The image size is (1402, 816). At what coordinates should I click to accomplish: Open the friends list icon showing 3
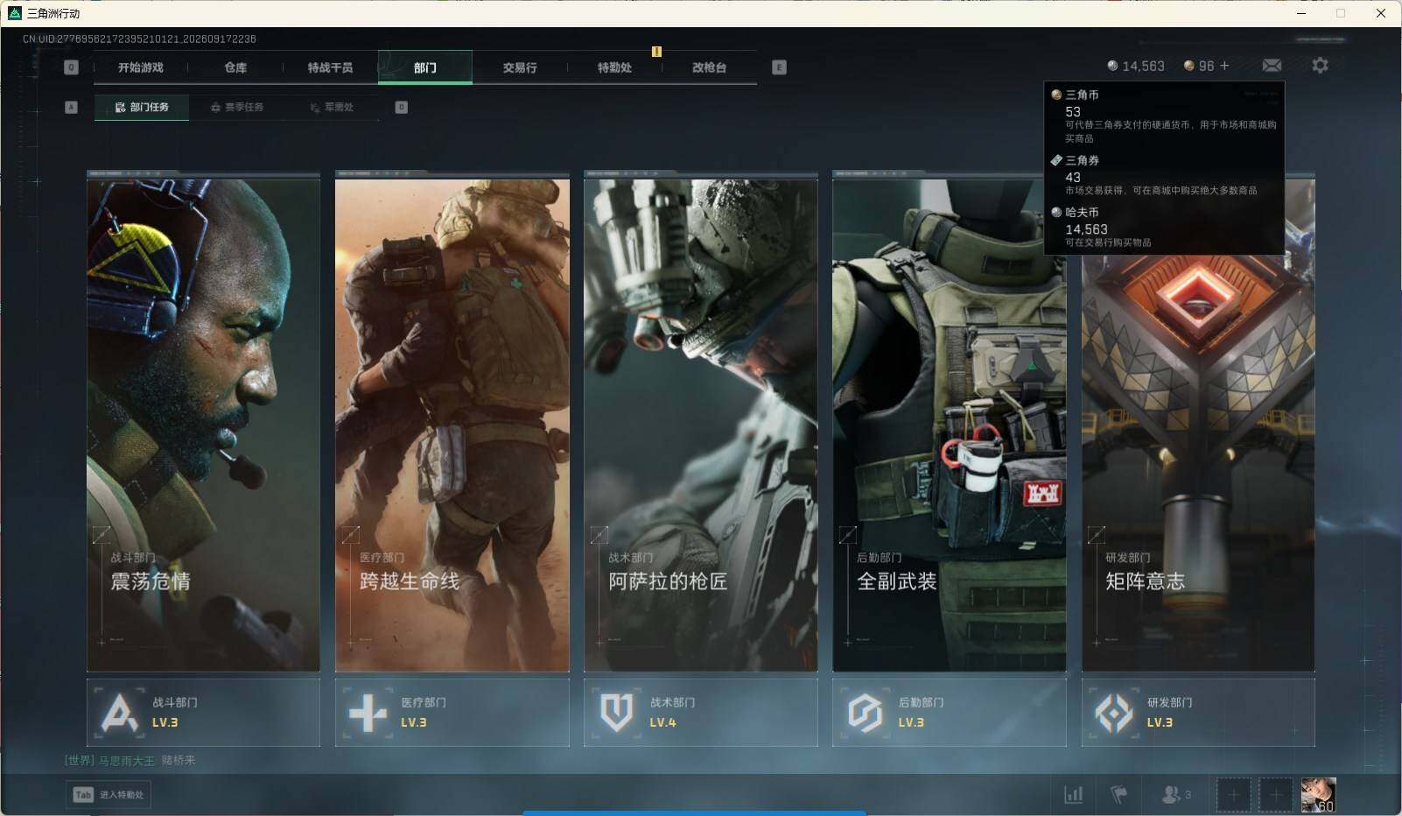coord(1175,795)
